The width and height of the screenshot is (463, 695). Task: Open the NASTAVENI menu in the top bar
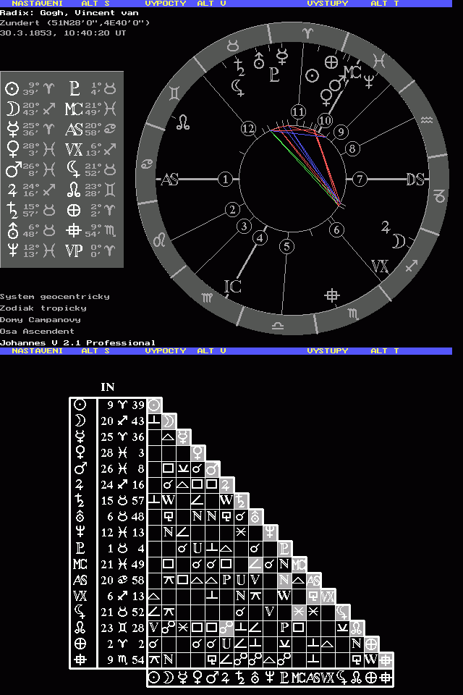tap(37, 4)
